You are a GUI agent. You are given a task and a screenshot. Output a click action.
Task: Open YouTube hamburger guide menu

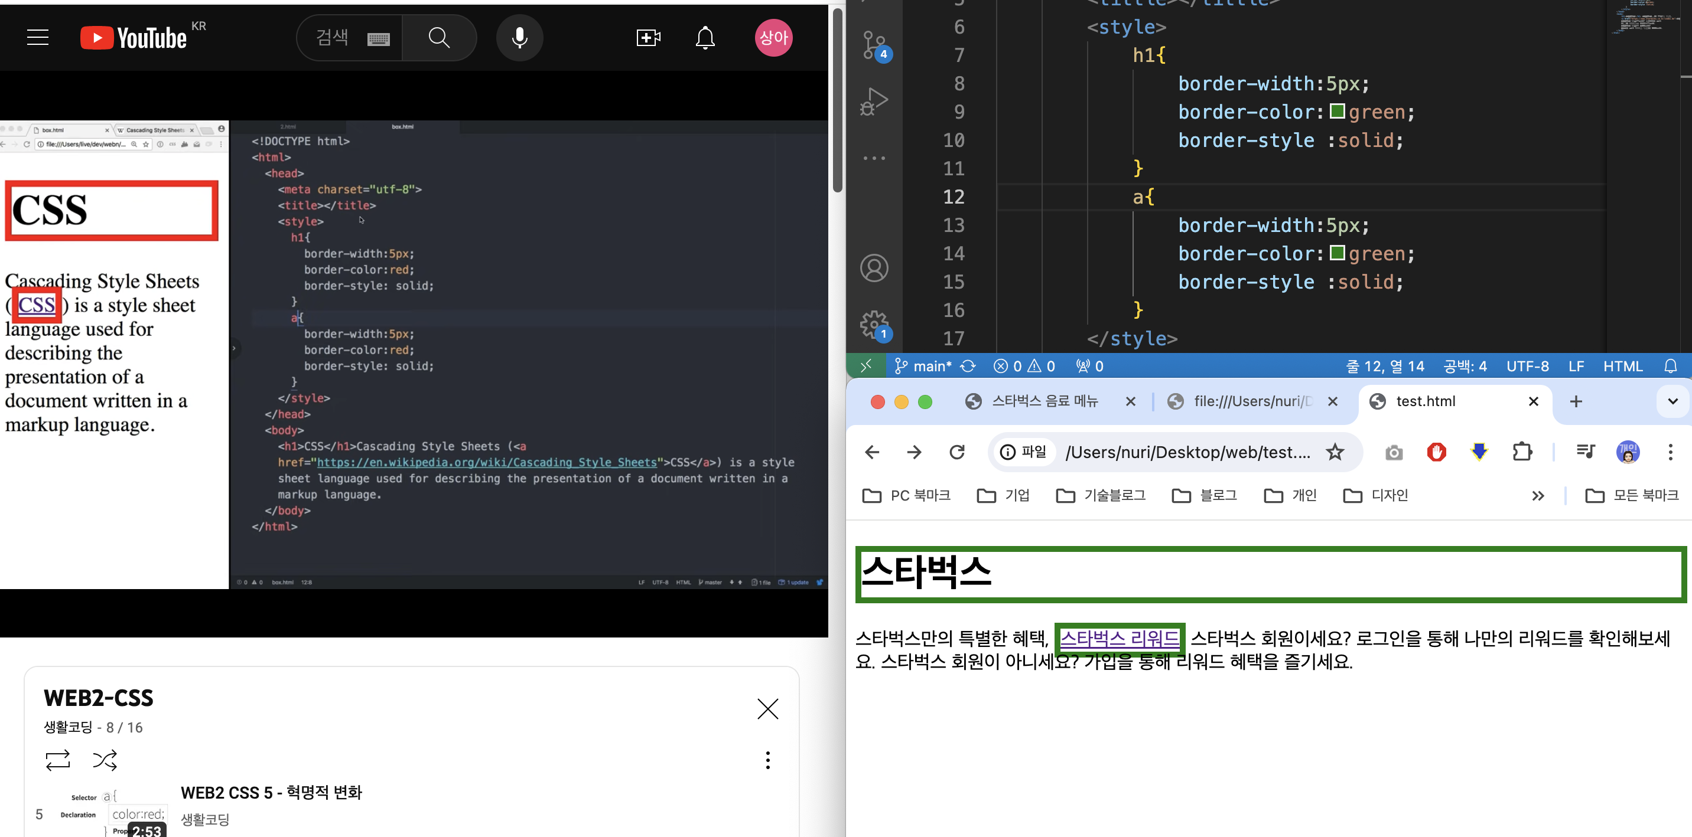click(37, 37)
